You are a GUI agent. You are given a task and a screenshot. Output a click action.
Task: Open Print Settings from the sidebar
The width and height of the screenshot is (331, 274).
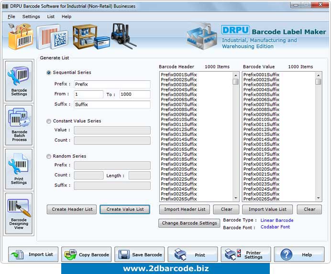pos(19,169)
